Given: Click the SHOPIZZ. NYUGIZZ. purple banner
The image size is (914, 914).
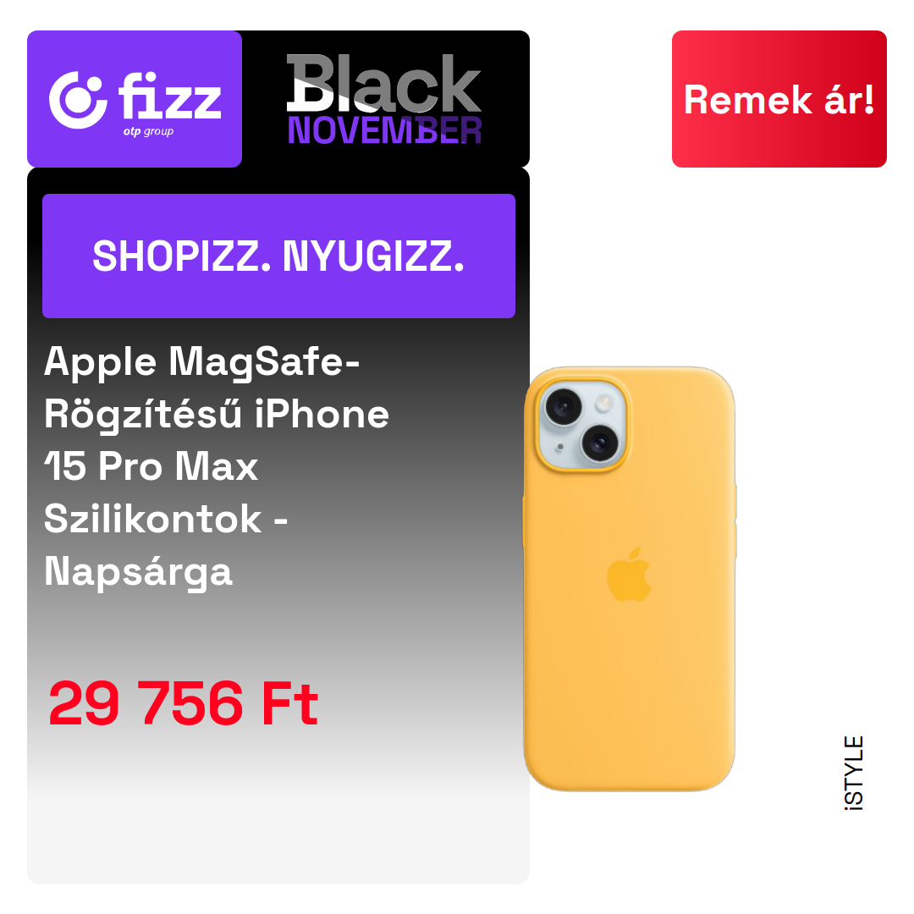Looking at the screenshot, I should point(278,256).
